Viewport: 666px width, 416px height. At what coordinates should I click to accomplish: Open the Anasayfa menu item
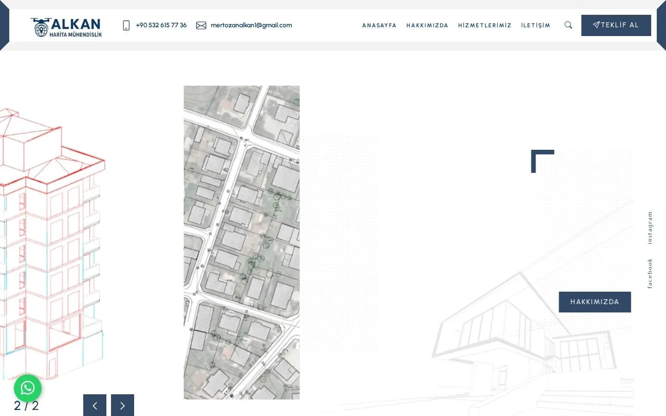tap(379, 25)
